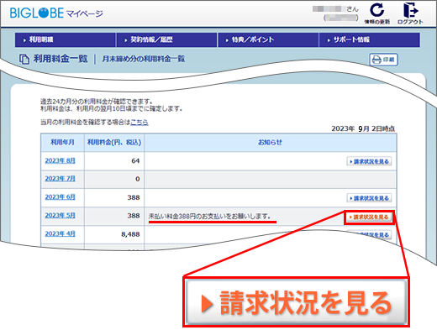Click 請求状況を見る for June 2023
Image resolution: width=437 pixels, height=330 pixels.
pos(369,198)
